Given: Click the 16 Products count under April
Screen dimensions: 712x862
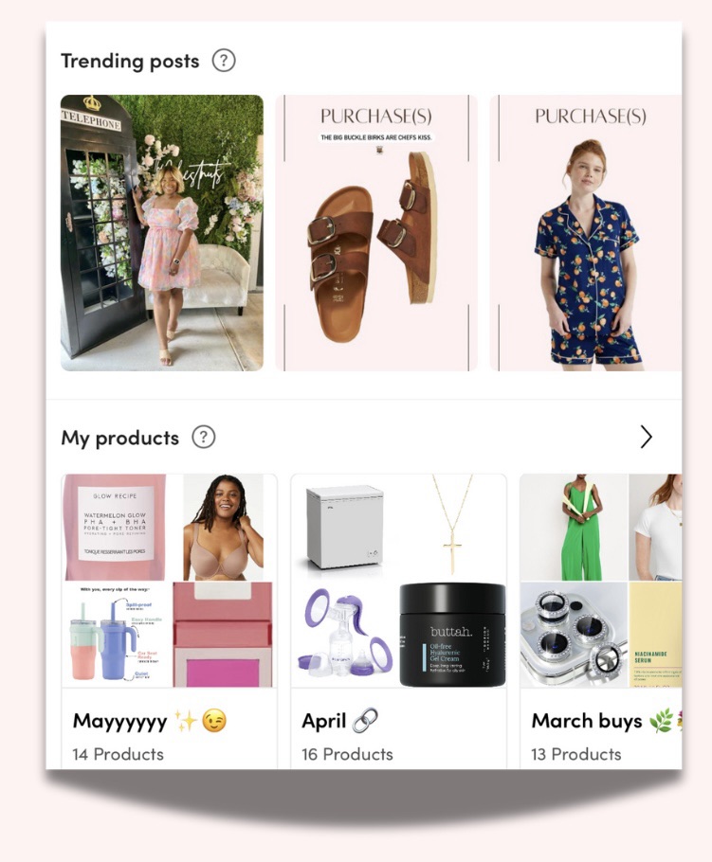Looking at the screenshot, I should 347,754.
